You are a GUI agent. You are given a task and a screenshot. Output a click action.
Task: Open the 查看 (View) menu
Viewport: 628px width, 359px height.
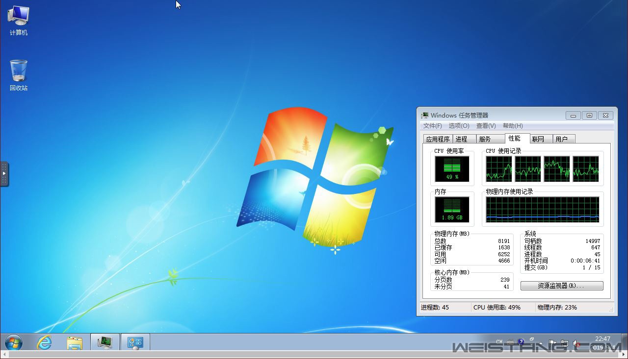coord(486,126)
